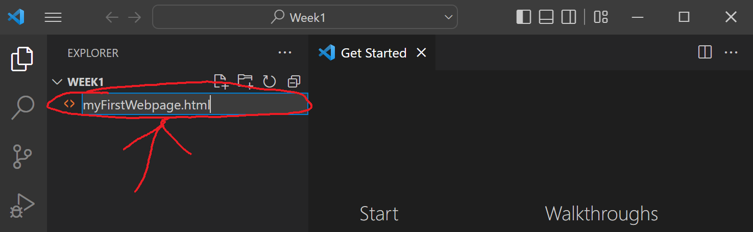753x232 pixels.
Task: Refresh the Explorer file tree
Action: point(269,81)
